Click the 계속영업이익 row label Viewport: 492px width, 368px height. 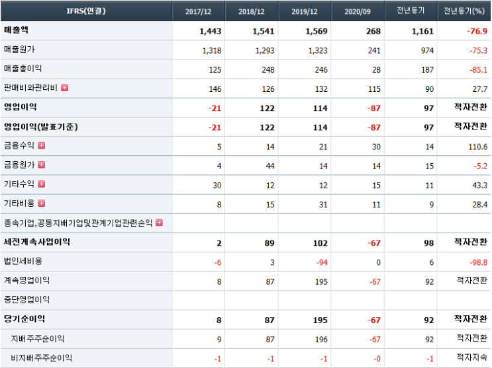pos(26,281)
